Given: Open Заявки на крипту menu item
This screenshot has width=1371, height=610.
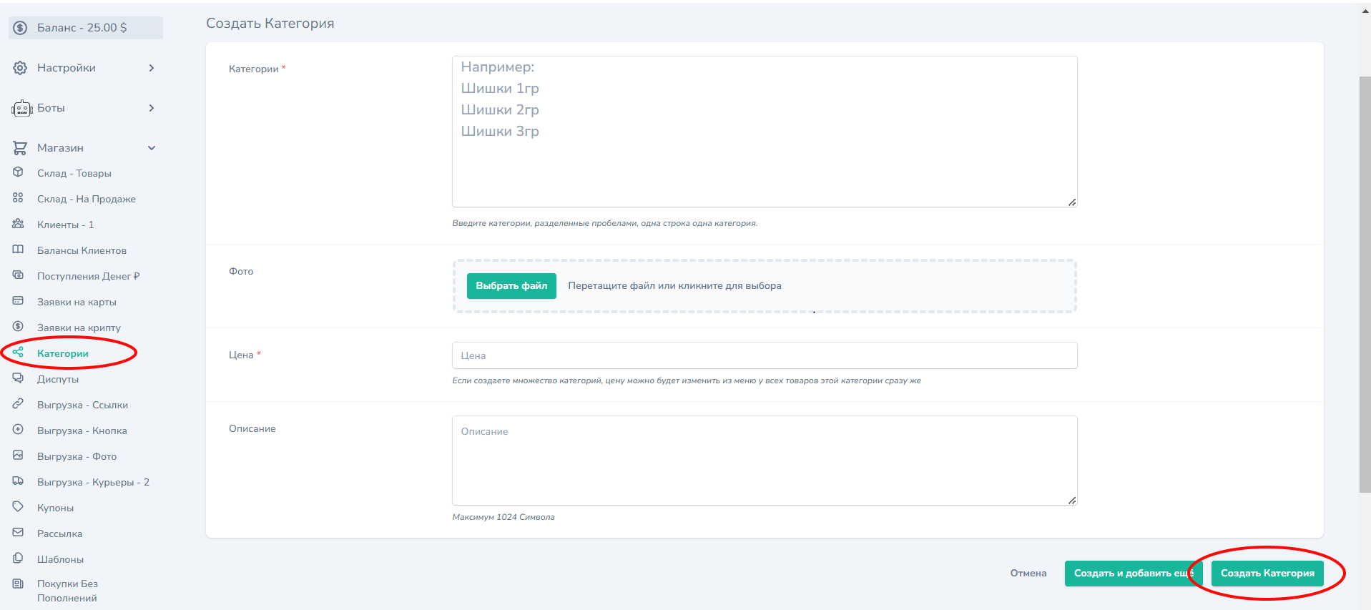Looking at the screenshot, I should [x=79, y=328].
